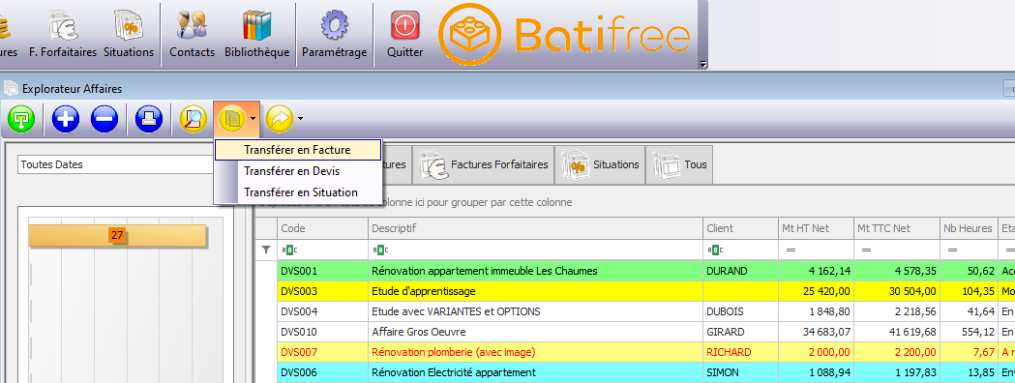Sort by the Descriptif column header

pyautogui.click(x=535, y=228)
